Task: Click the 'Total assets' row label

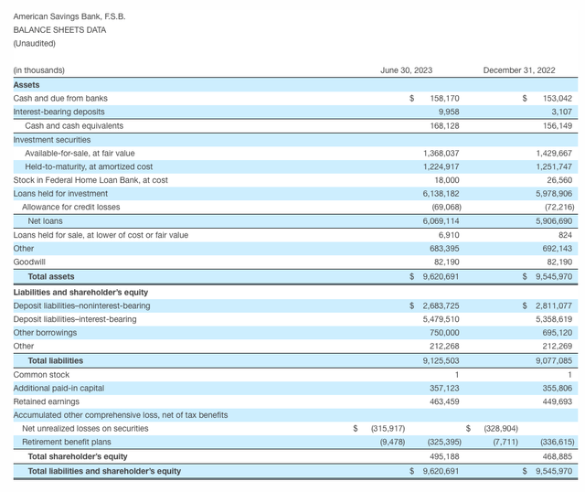Action: 51,276
